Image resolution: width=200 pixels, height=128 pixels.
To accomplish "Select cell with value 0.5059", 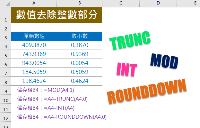I will 80,72.
